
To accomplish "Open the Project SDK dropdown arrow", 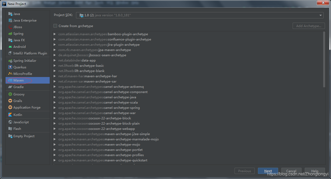I will (x=320, y=15).
